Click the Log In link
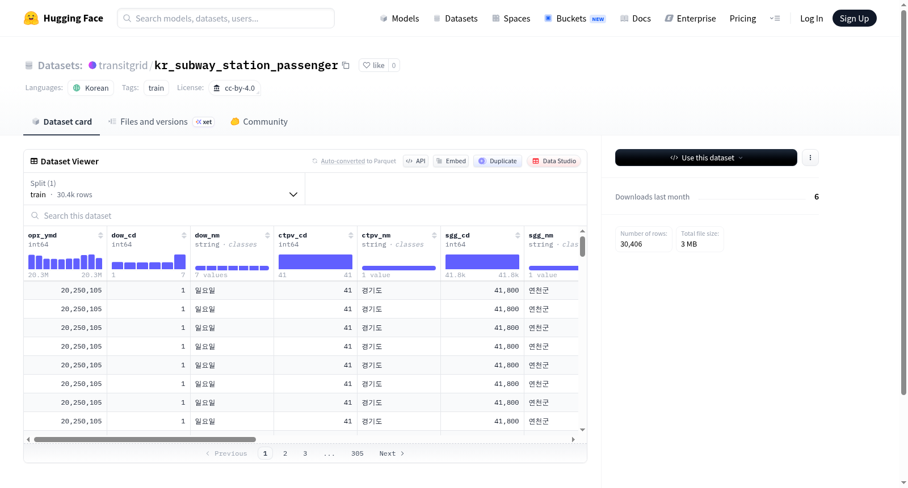Image resolution: width=908 pixels, height=488 pixels. [812, 18]
